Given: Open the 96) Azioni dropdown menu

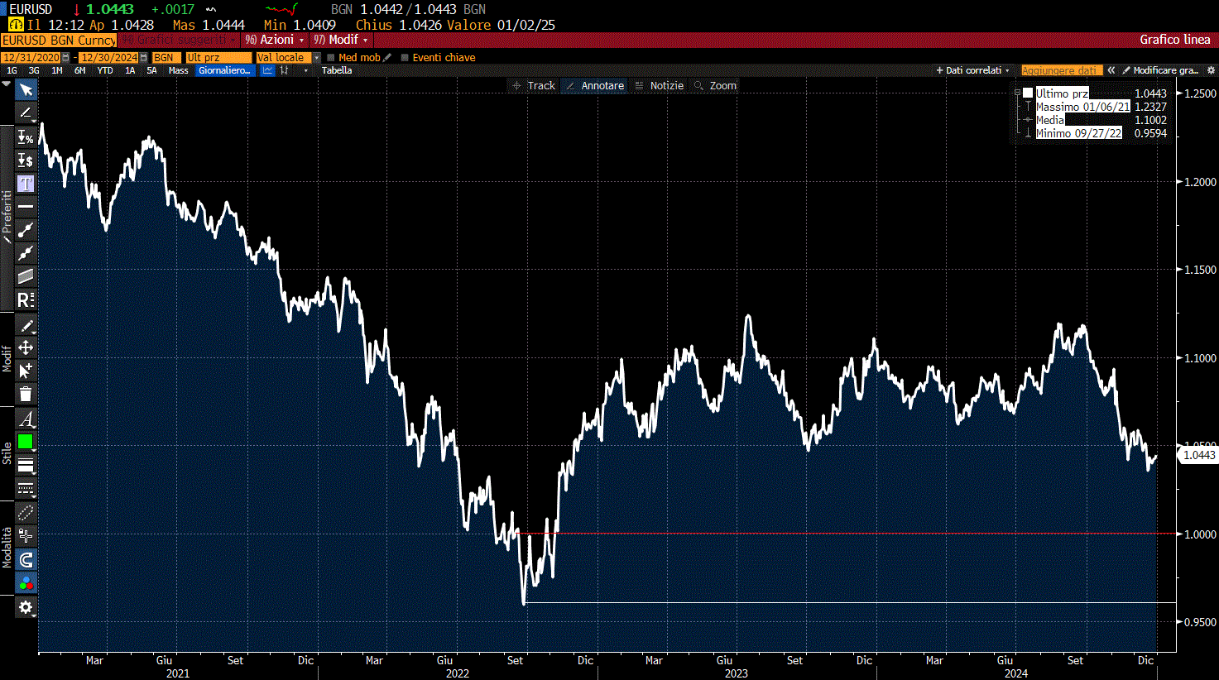Looking at the screenshot, I should coord(275,40).
